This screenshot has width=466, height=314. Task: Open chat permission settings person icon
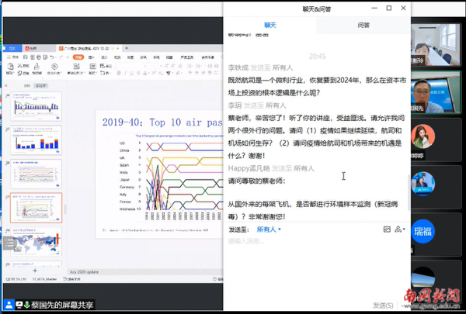pos(399,229)
